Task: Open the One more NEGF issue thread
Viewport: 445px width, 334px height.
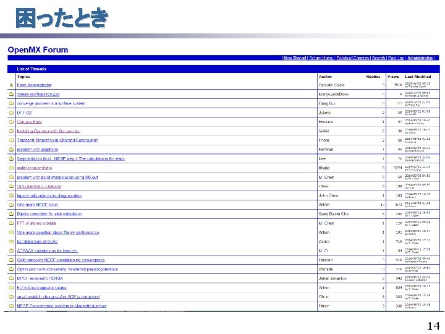Action: tap(38, 205)
